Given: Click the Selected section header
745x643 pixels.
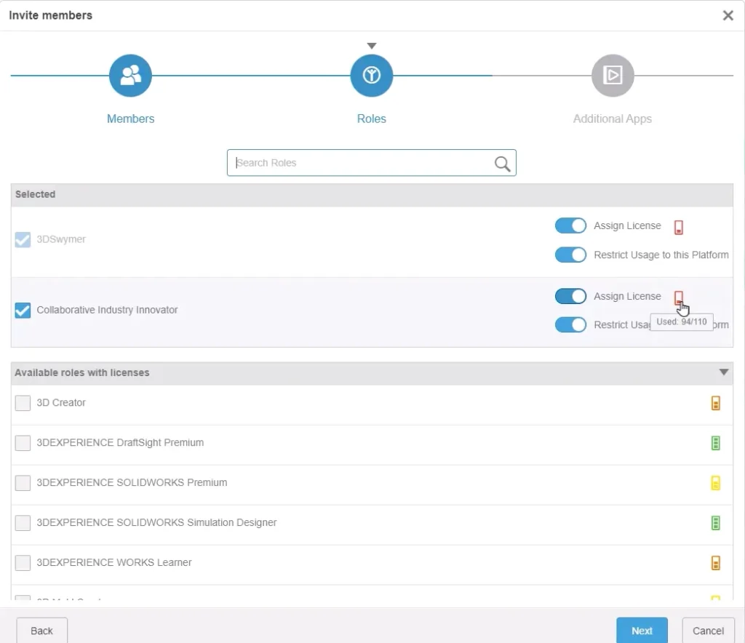Looking at the screenshot, I should coord(372,195).
